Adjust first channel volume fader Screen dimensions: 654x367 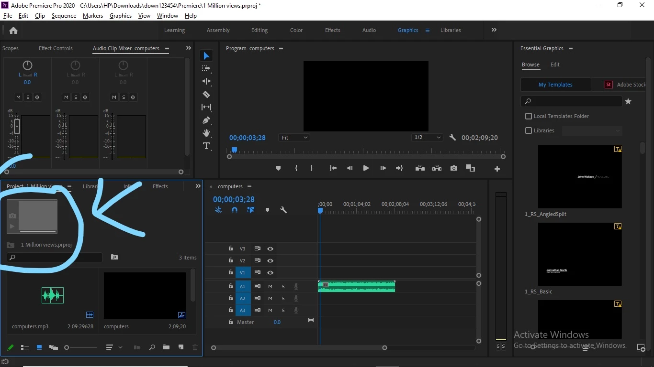[17, 127]
